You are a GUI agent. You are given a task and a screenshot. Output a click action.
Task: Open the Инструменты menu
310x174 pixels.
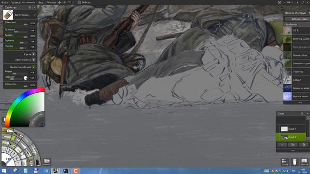[x=28, y=2]
